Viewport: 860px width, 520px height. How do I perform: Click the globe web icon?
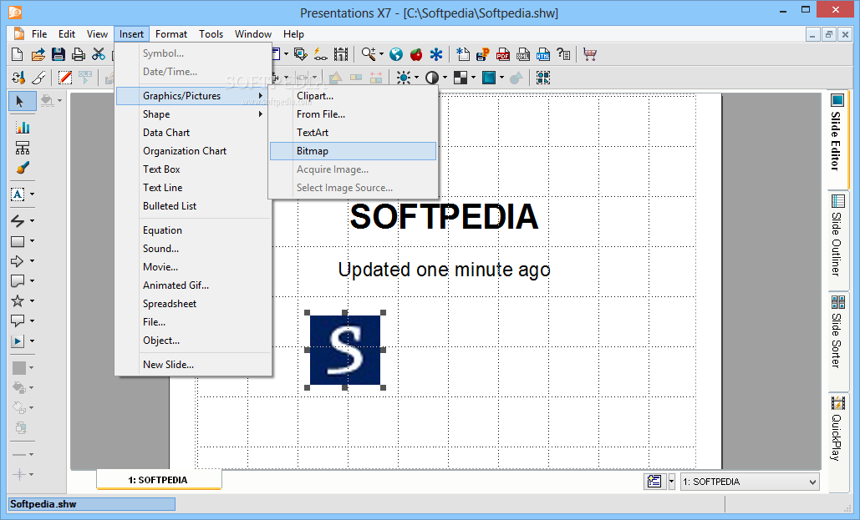coord(396,54)
